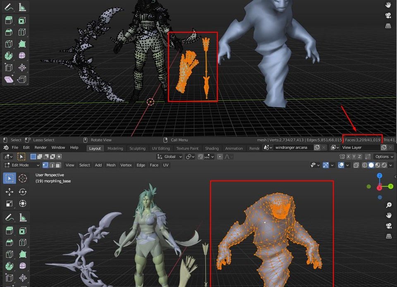Activate the 3D Cursor tool
The image size is (397, 287).
[x=23, y=178]
